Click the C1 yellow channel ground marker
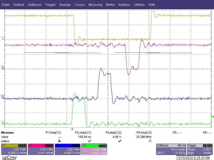 [x=3, y=38]
